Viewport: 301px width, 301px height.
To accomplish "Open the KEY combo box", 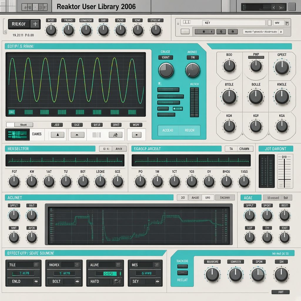I will click(234, 23).
